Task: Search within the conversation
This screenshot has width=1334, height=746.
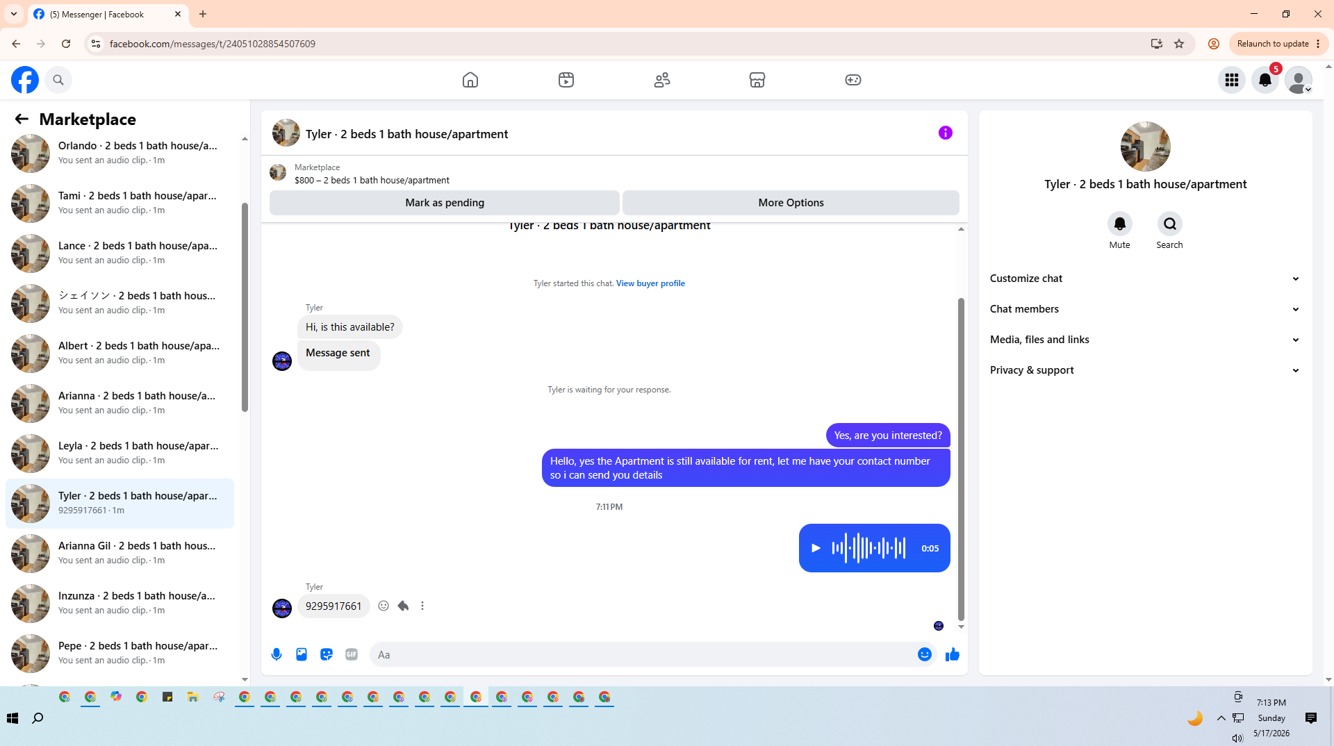Action: click(1170, 224)
